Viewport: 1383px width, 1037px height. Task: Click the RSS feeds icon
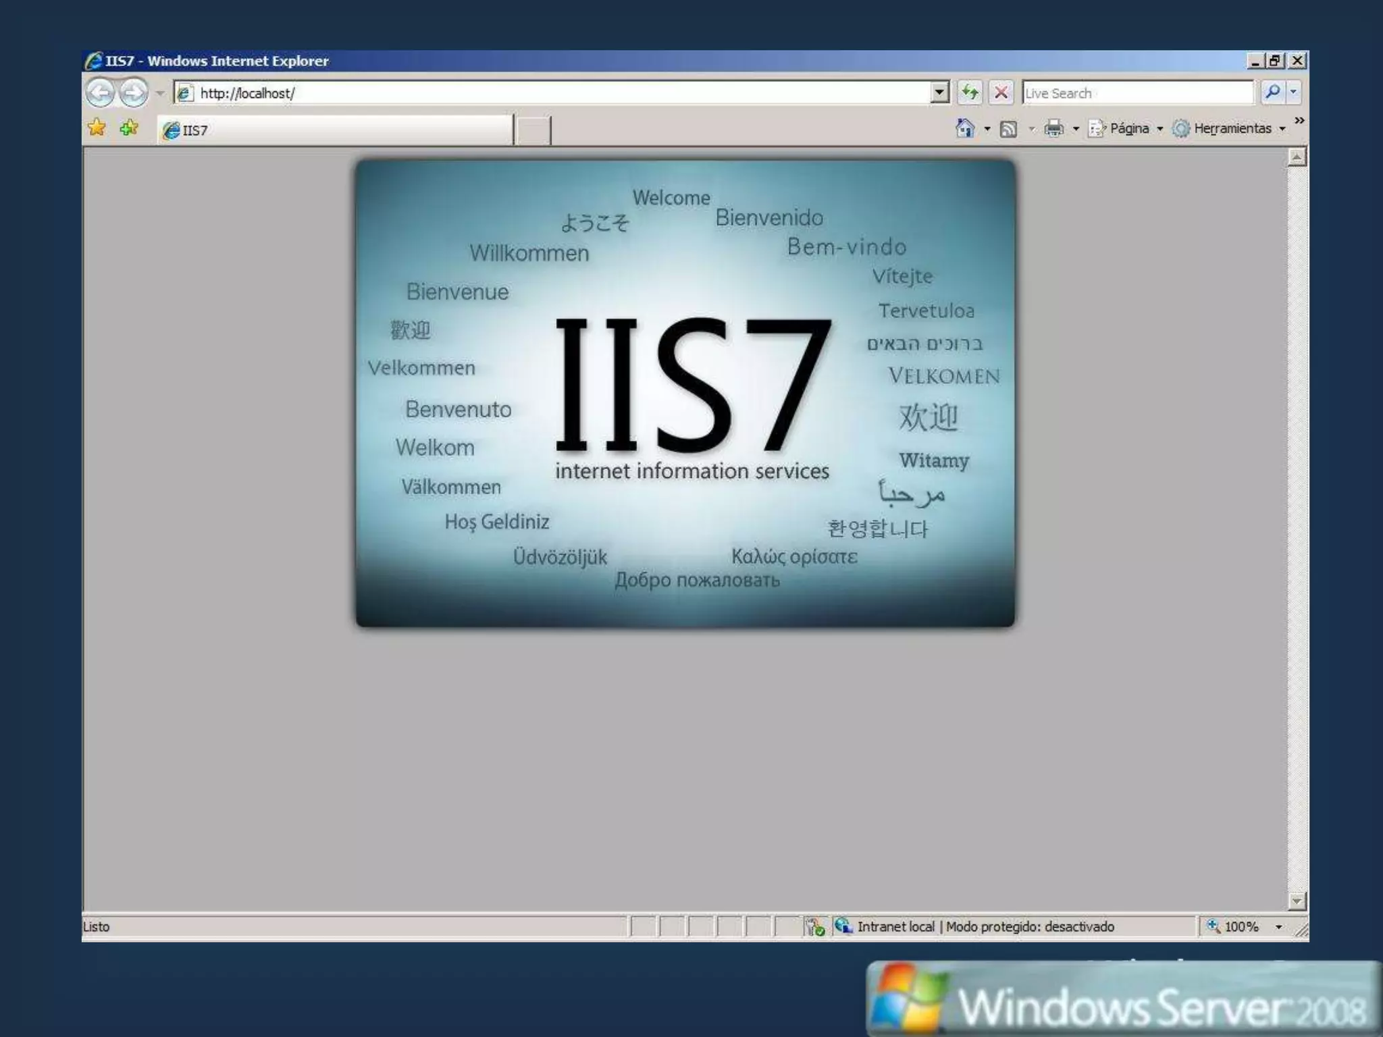click(x=1008, y=128)
